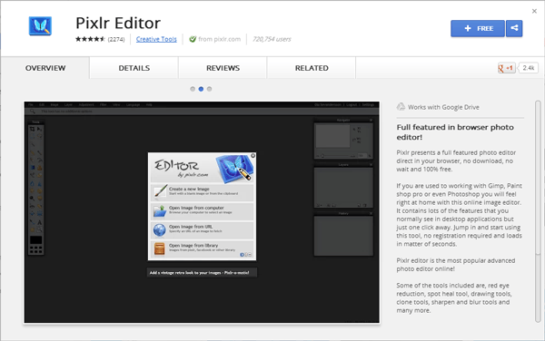The height and width of the screenshot is (341, 545).
Task: Open the Details tab
Action: point(134,68)
